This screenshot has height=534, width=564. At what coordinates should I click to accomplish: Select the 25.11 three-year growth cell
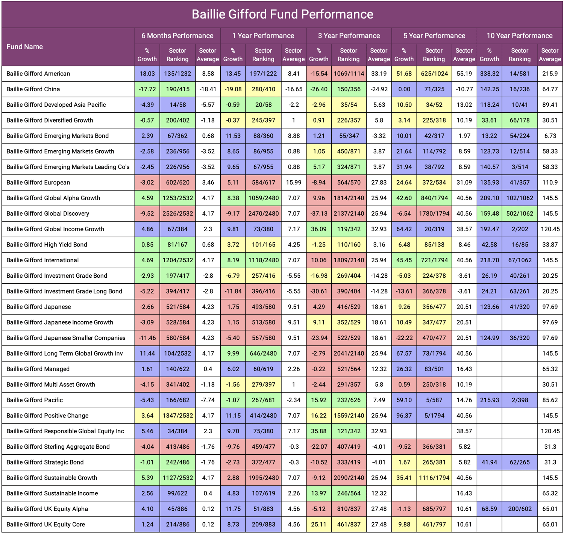pyautogui.click(x=319, y=524)
